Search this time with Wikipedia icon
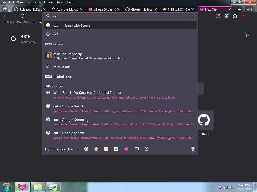Screen dimensions: 257x192 [x=116, y=149]
